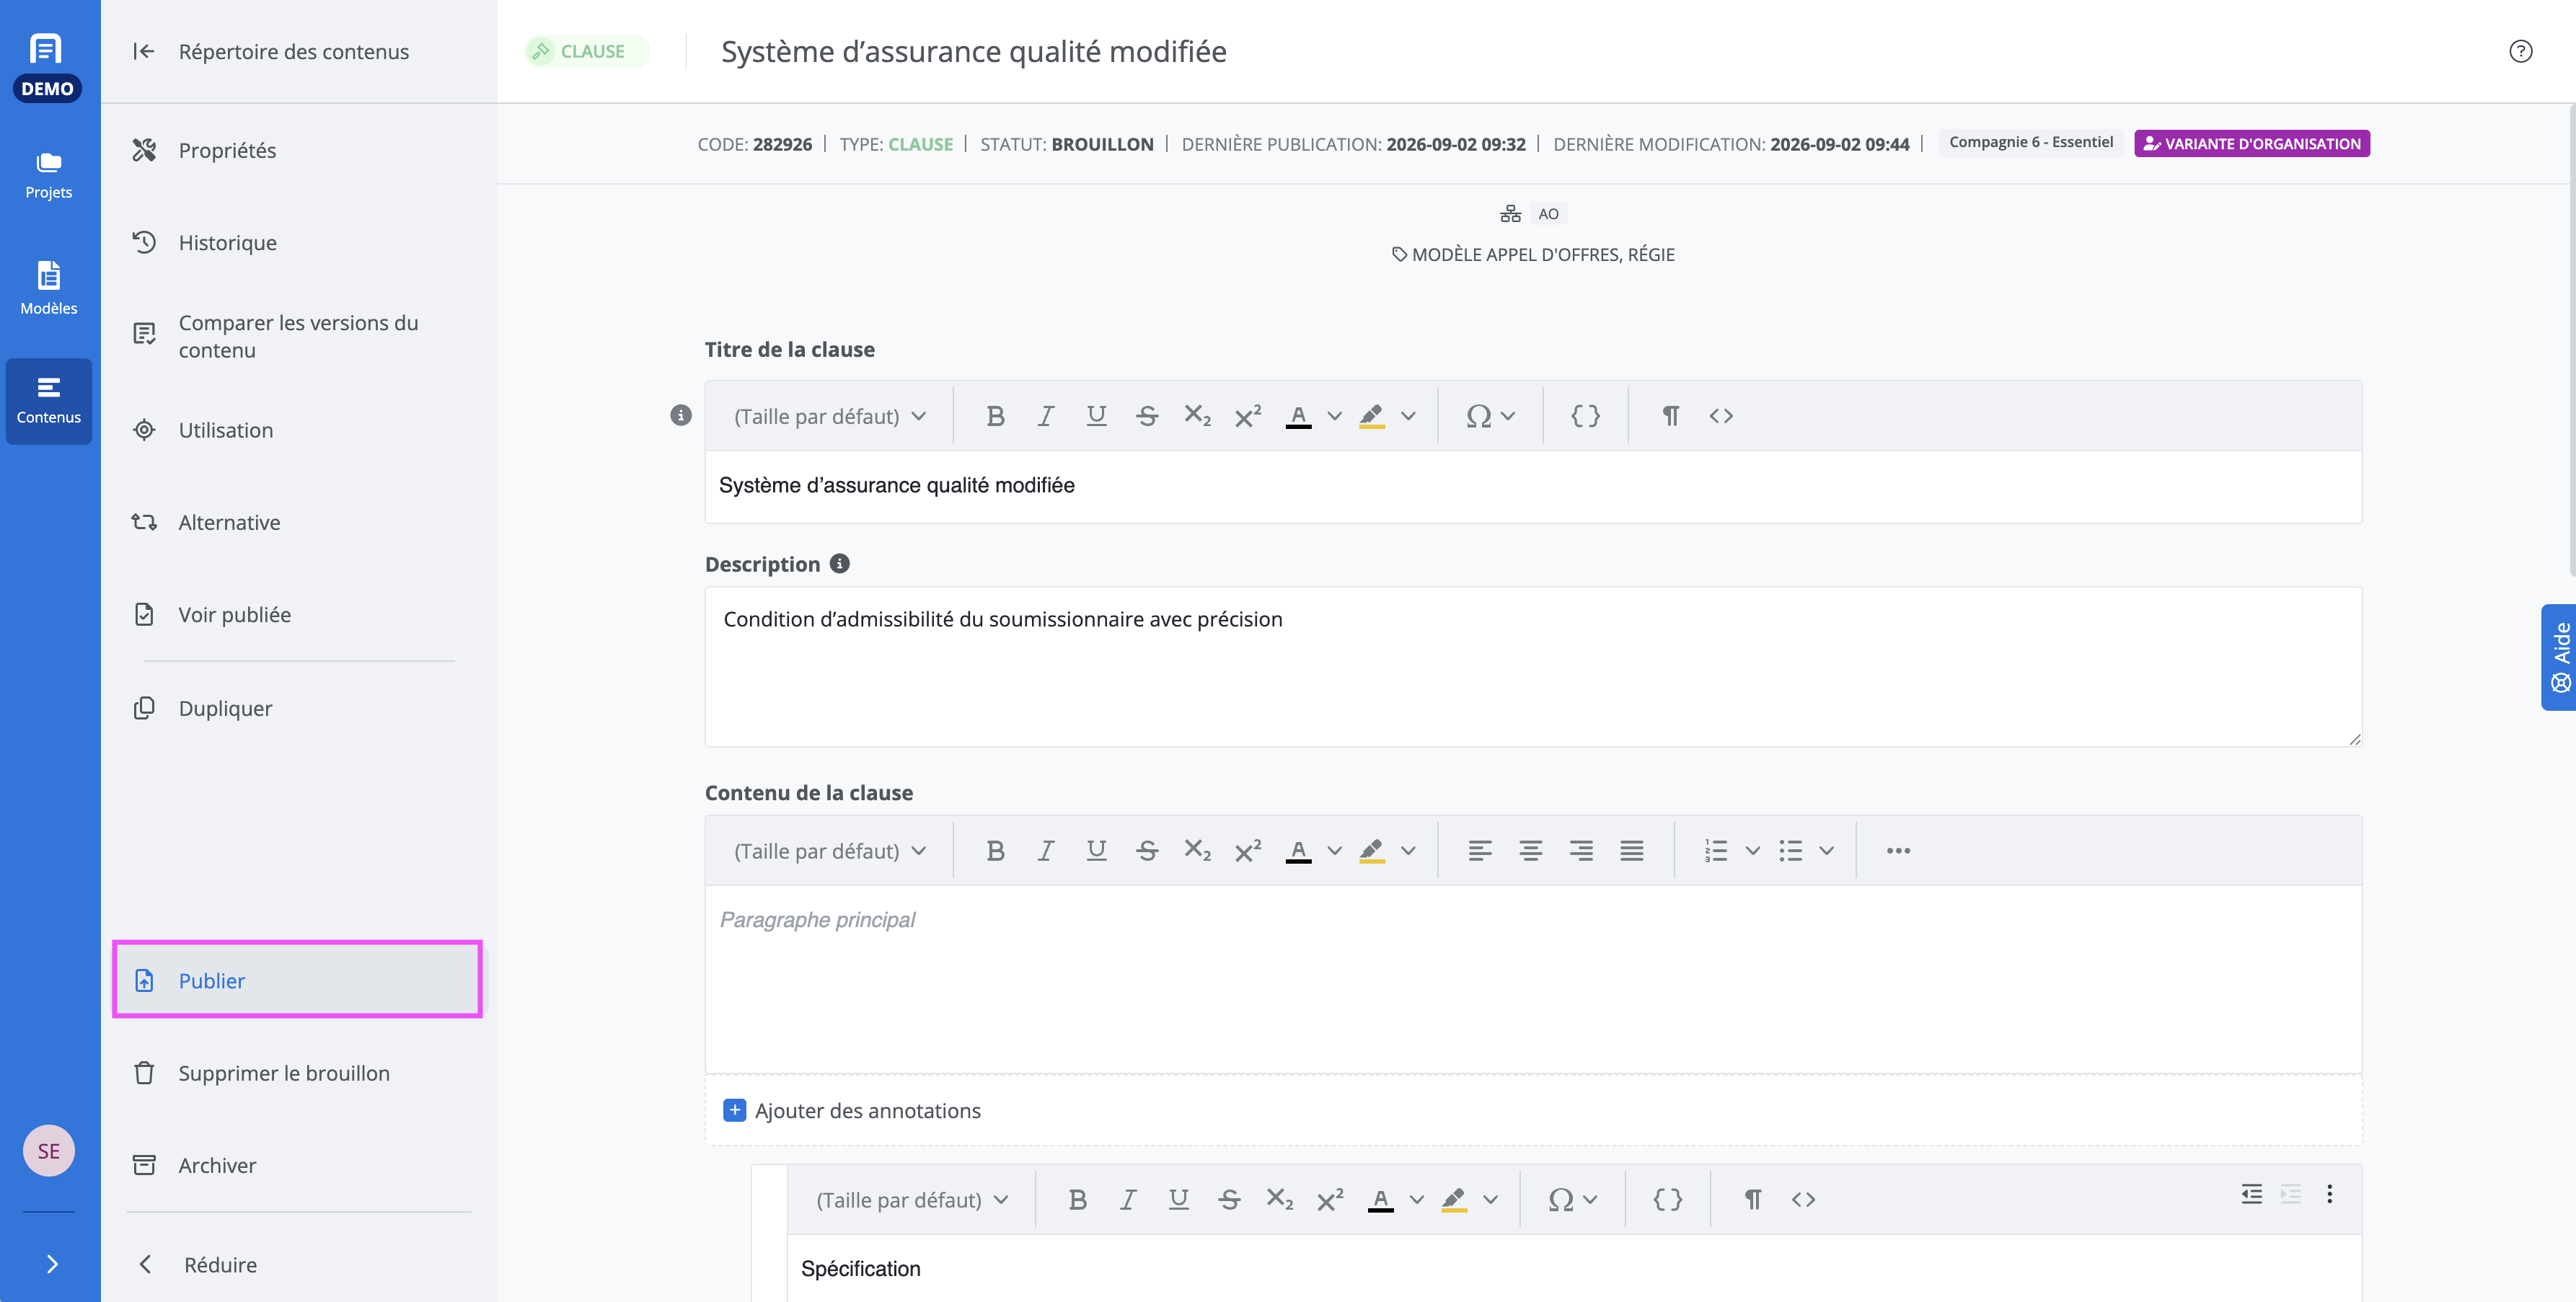Image resolution: width=2576 pixels, height=1302 pixels.
Task: Center align text in clause content toolbar
Action: coord(1530,851)
